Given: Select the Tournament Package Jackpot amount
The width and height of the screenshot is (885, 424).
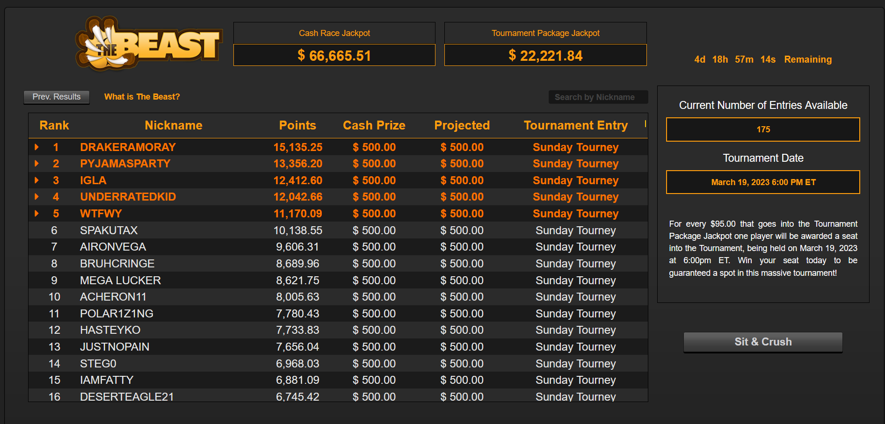Looking at the screenshot, I should coord(545,56).
